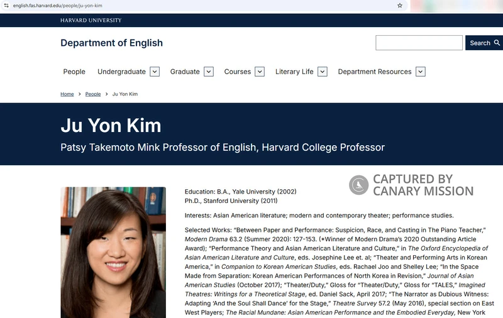Select the Interests line text

(319, 216)
